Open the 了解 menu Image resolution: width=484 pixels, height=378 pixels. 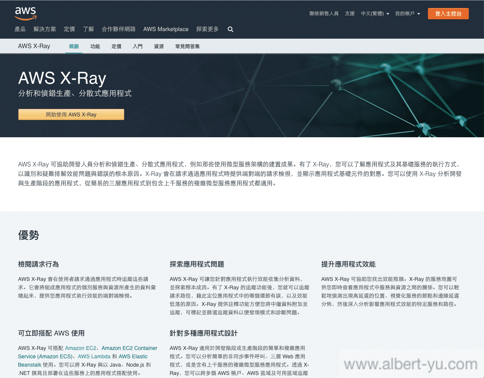[88, 29]
